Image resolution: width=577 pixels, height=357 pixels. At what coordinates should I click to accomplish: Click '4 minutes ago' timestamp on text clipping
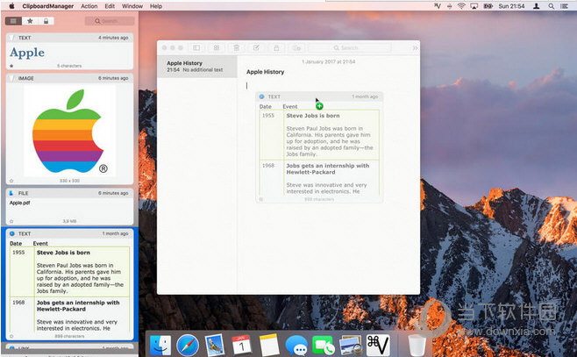pos(113,38)
